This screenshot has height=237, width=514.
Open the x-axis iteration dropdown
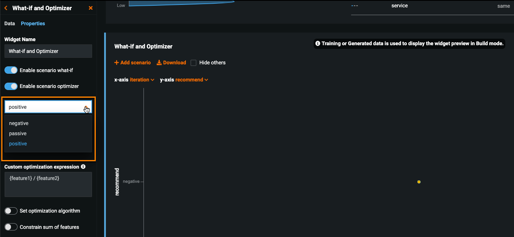coord(141,80)
